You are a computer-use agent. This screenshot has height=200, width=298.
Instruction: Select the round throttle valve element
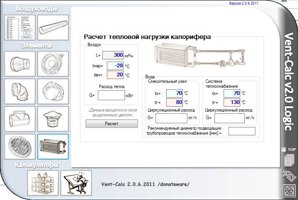point(53,91)
